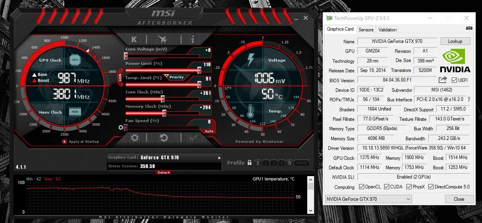Expand the Graphics Card selector arrow in Afterburner
The width and height of the screenshot is (482, 223).
click(219, 158)
